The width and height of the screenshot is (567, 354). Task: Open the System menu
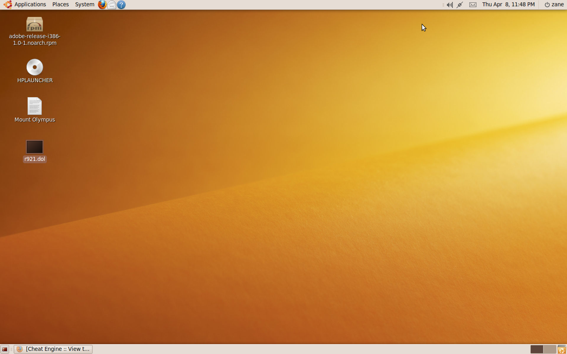84,4
